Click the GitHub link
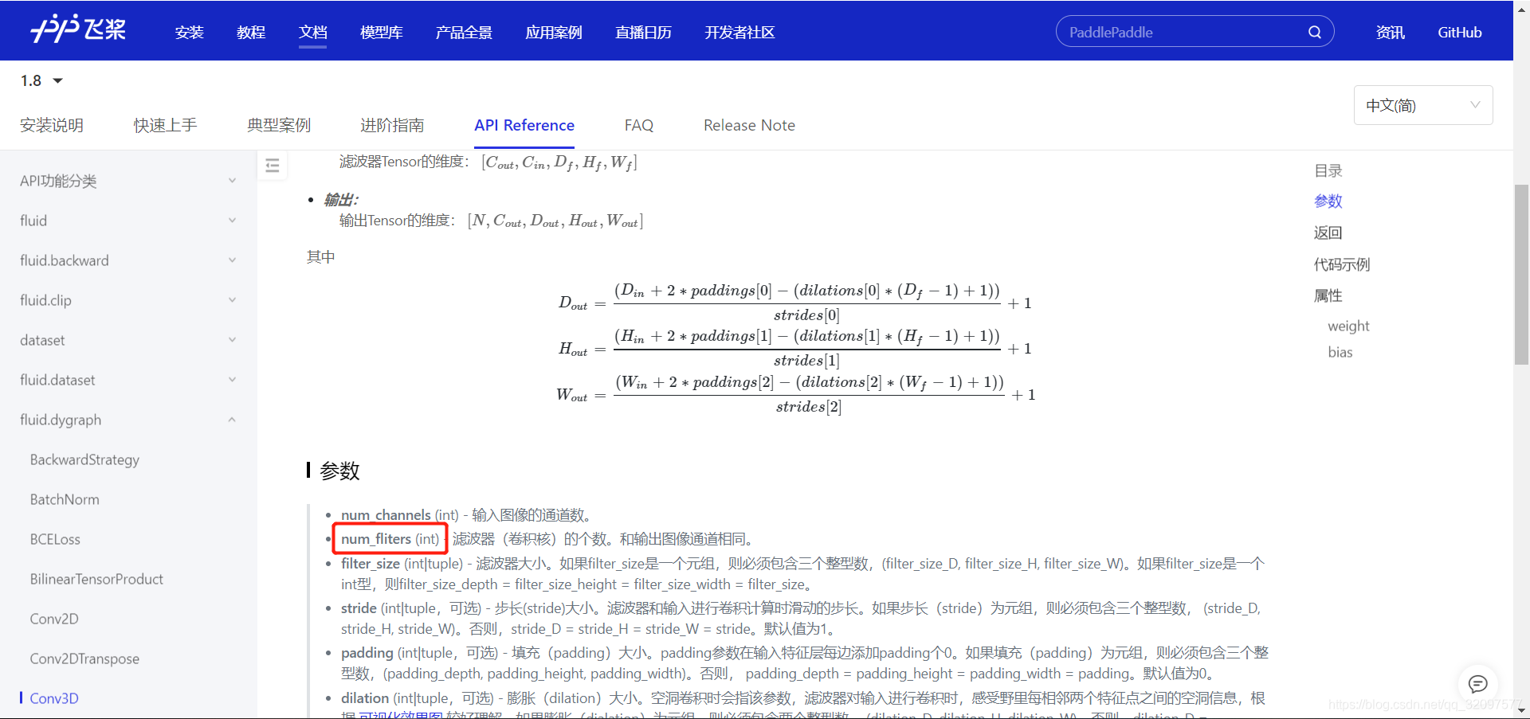Viewport: 1530px width, 719px height. pos(1460,33)
